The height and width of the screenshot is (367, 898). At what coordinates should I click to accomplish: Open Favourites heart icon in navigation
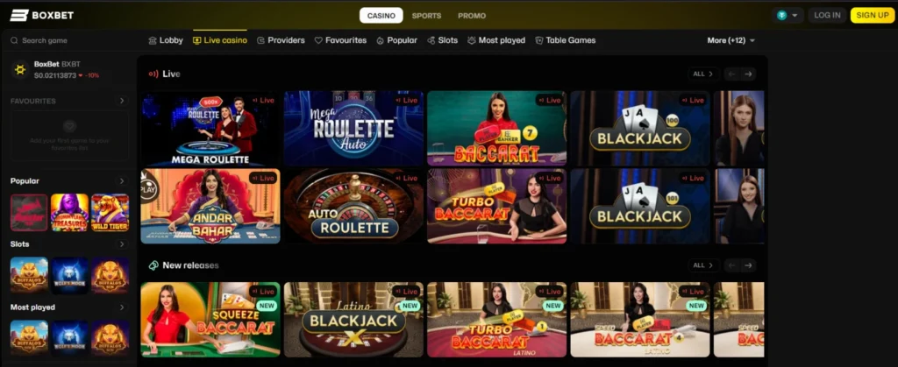click(x=318, y=40)
